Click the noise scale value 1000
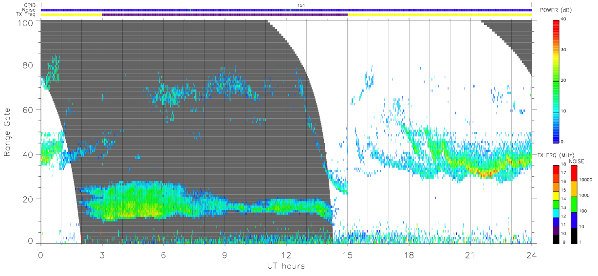Image resolution: width=598 pixels, height=276 pixels. click(584, 195)
